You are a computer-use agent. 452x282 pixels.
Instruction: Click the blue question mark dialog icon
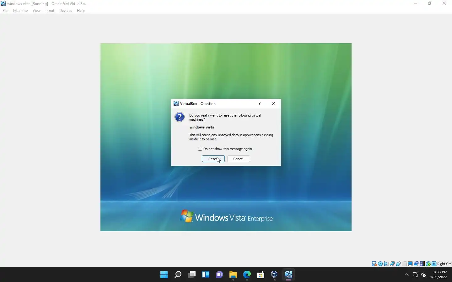(180, 117)
